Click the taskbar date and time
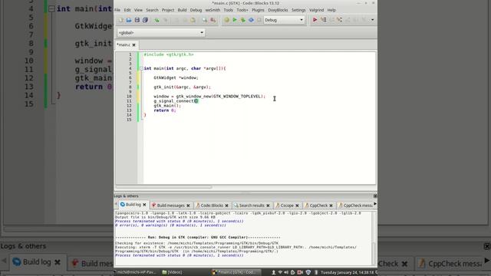This screenshot has height=276, width=491. click(x=347, y=272)
